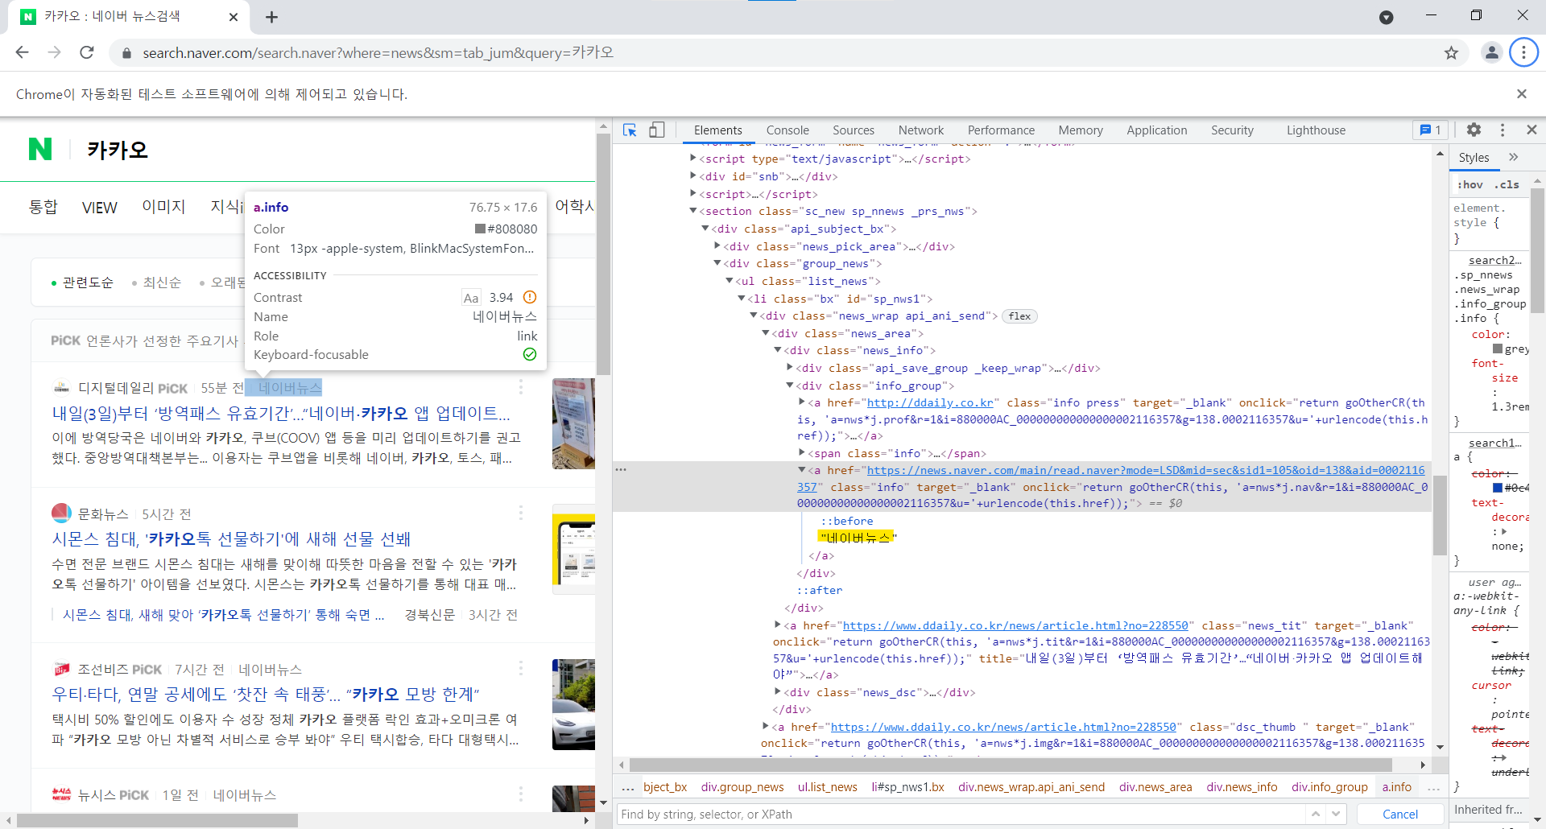Expand the div class news_pick_area node
Viewport: 1546px width, 829px height.
point(717,245)
